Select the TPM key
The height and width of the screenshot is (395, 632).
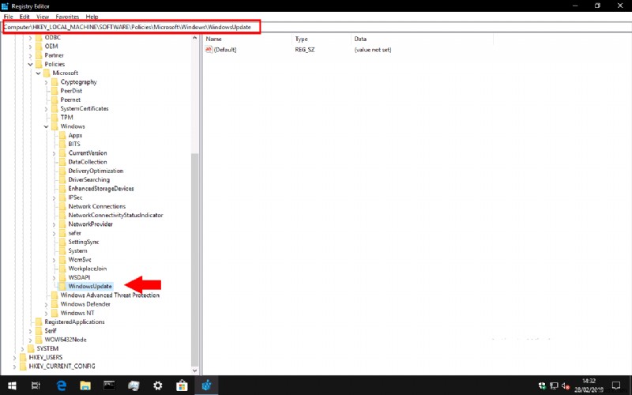[x=66, y=117]
